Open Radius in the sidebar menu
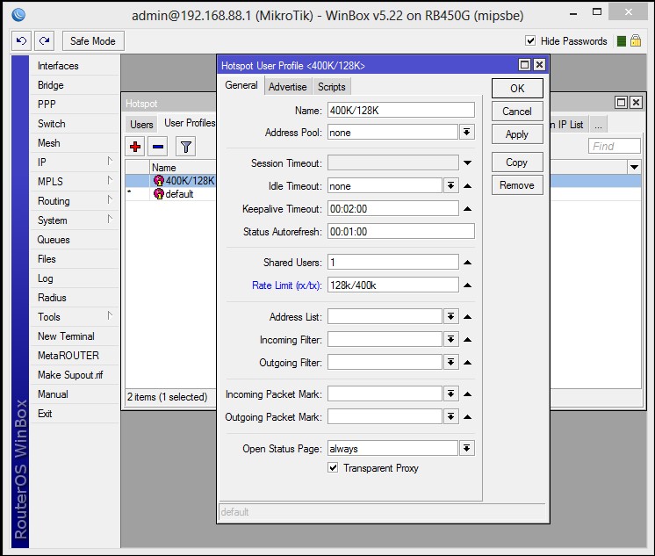The width and height of the screenshot is (655, 556). pos(75,298)
